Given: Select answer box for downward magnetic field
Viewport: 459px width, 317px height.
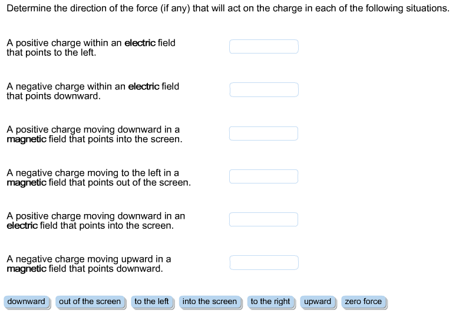Looking at the screenshot, I should (263, 263).
